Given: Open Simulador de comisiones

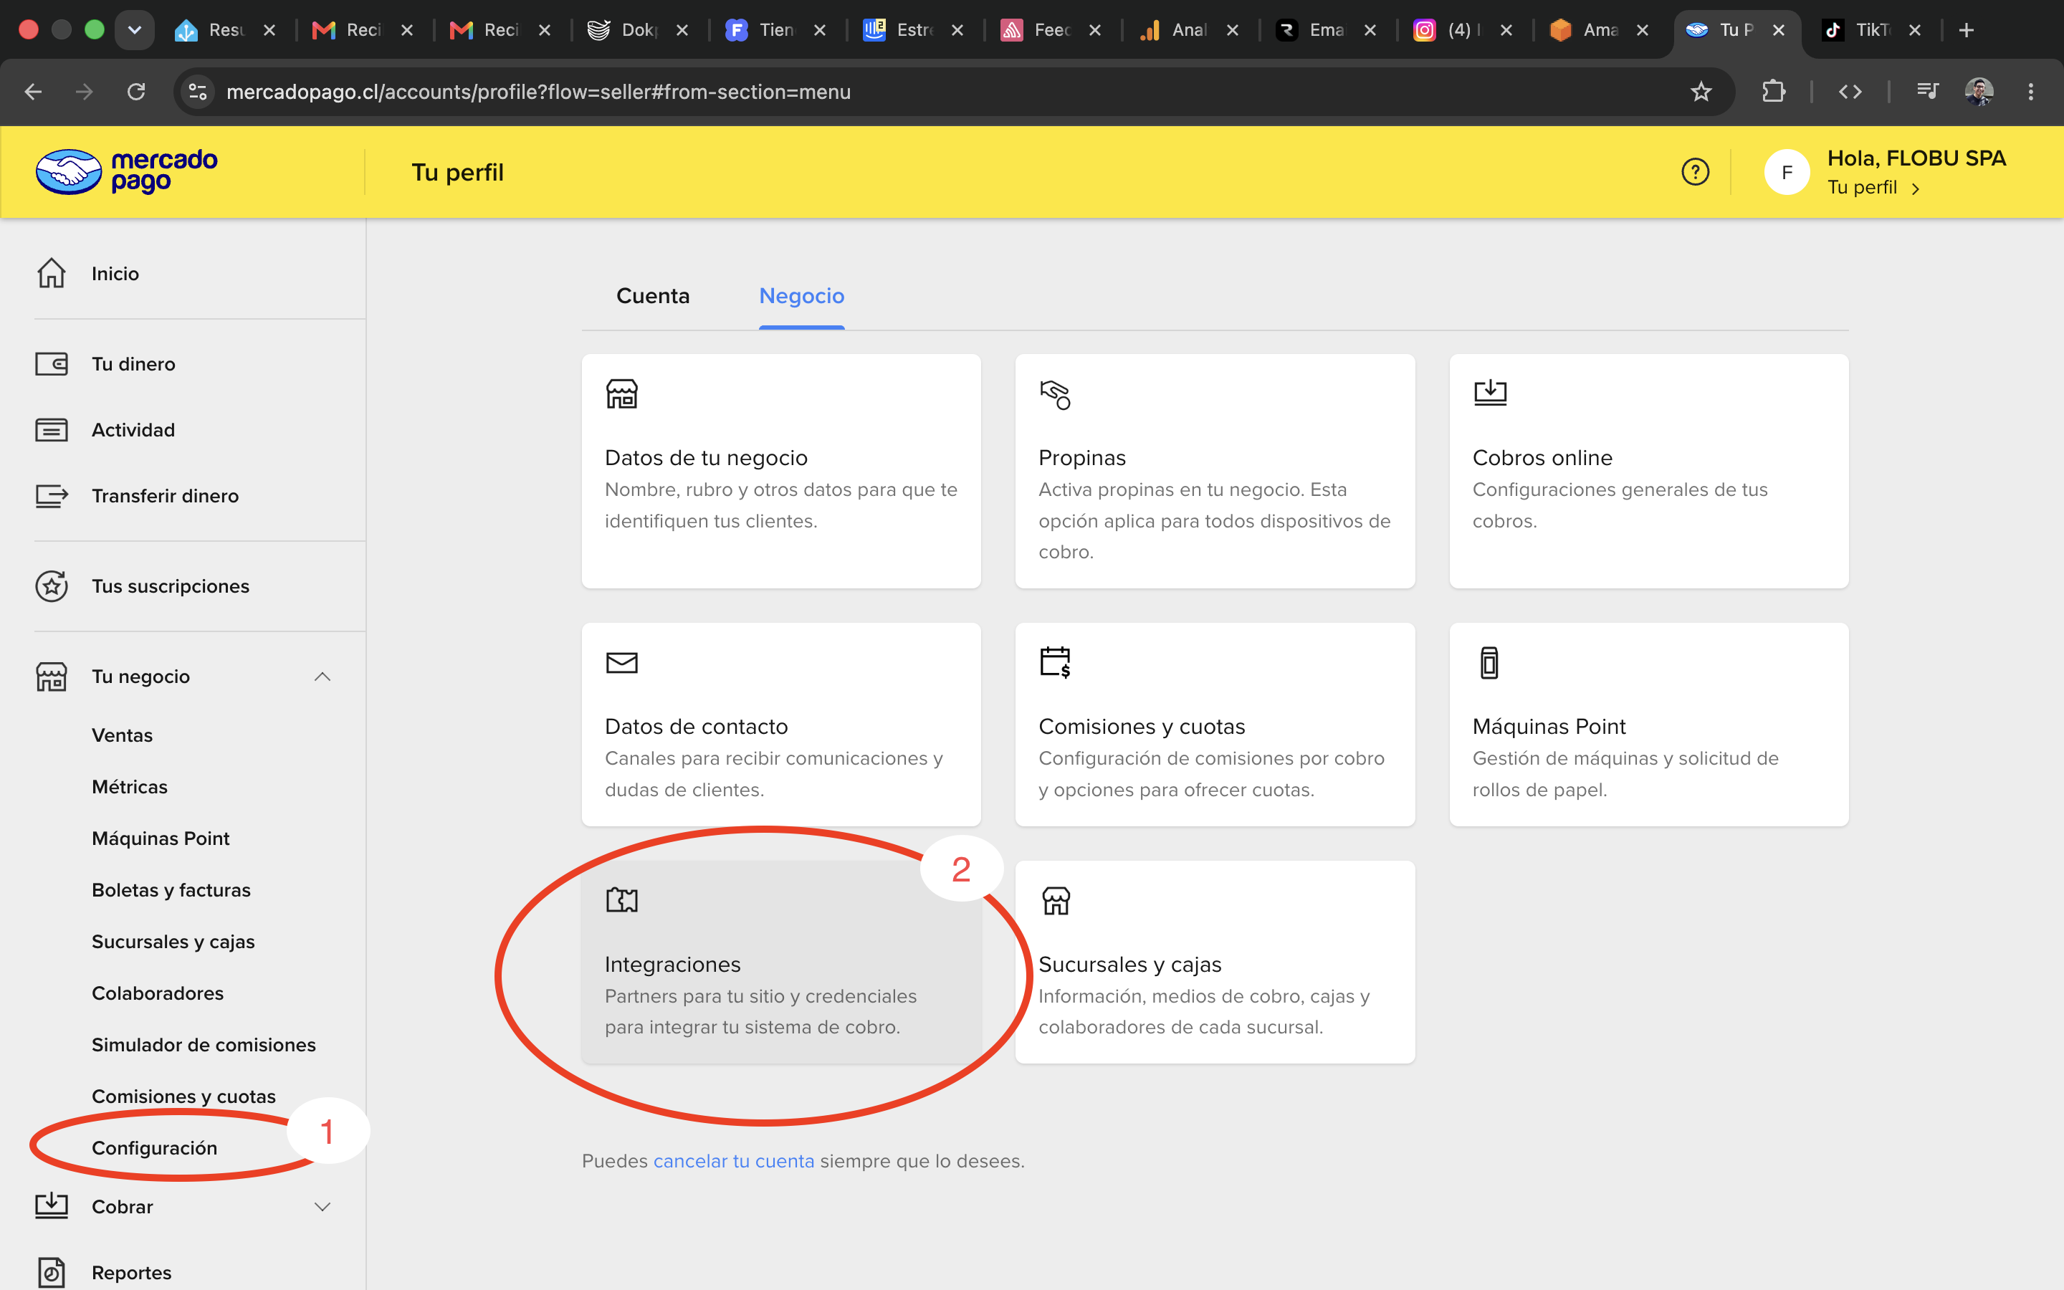Looking at the screenshot, I should pyautogui.click(x=204, y=1045).
